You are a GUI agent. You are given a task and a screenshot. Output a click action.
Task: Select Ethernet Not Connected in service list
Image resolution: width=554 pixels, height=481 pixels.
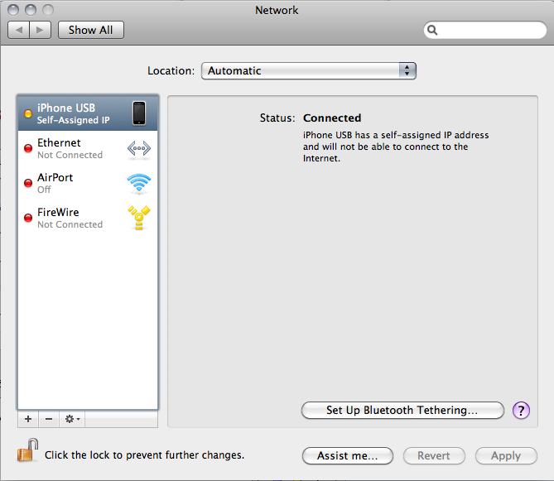88,148
